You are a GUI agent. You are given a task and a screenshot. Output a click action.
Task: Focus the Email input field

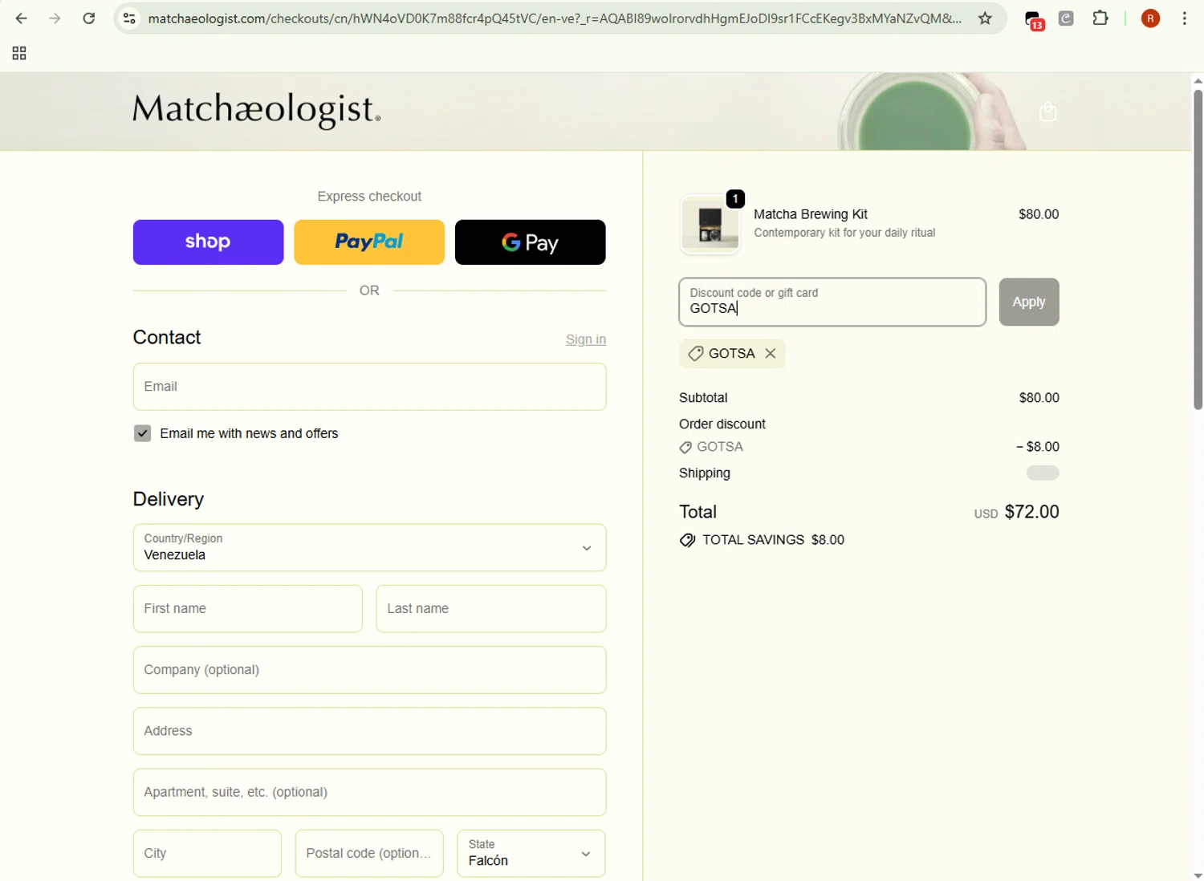[369, 387]
